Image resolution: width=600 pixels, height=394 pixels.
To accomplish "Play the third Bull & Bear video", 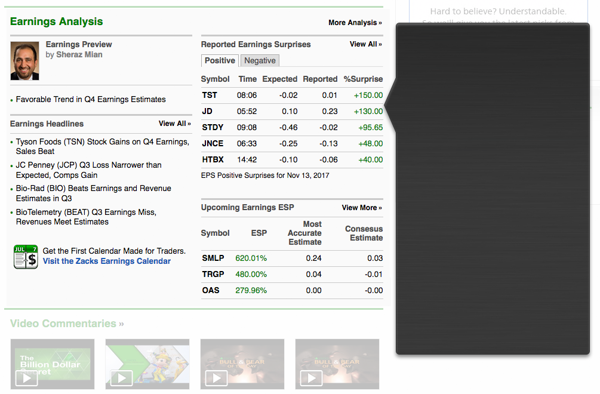I will [242, 364].
